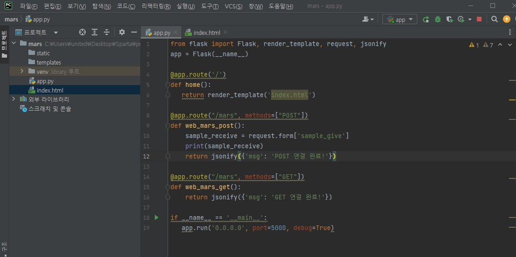Start debugging with the green bug icon
This screenshot has width=516, height=257.
pyautogui.click(x=437, y=20)
